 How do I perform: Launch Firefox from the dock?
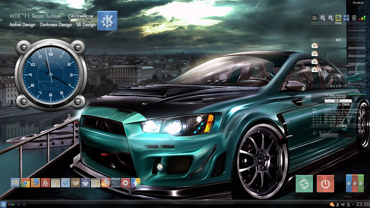[x=35, y=183]
